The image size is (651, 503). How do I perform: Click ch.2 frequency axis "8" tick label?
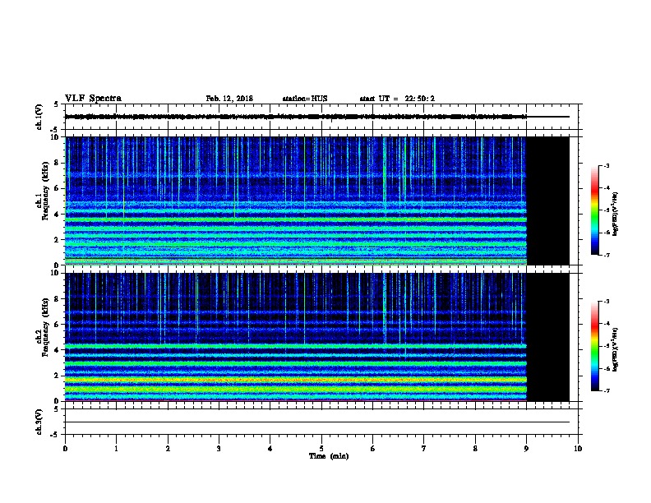coord(57,299)
